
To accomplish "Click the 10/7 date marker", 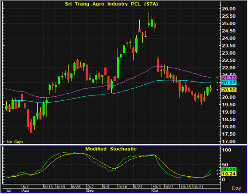I will click(x=169, y=187).
